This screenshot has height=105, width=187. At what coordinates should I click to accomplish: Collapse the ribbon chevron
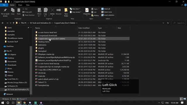(x=182, y=5)
